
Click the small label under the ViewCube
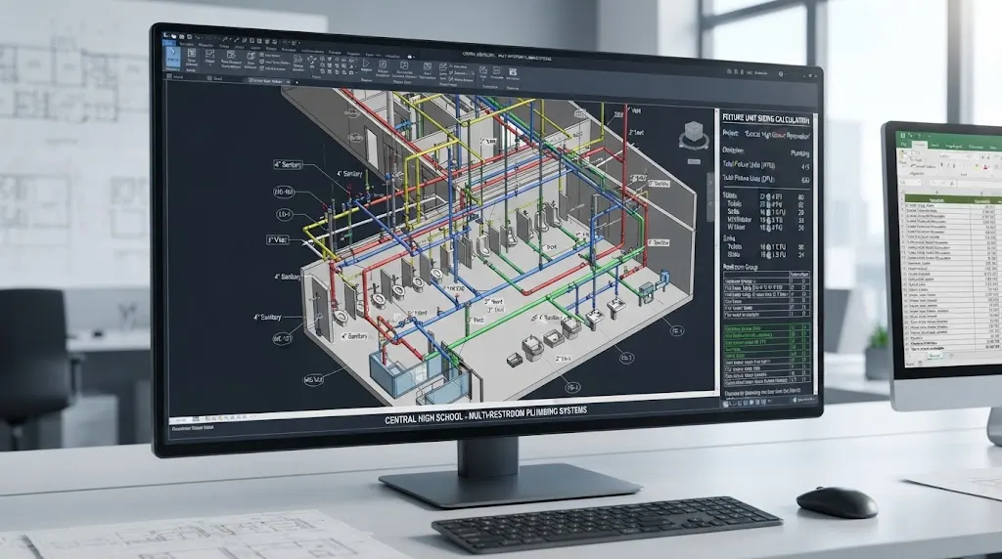pos(694,161)
